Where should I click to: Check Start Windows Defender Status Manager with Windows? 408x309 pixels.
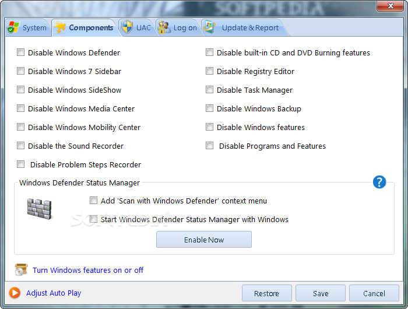[x=93, y=219]
